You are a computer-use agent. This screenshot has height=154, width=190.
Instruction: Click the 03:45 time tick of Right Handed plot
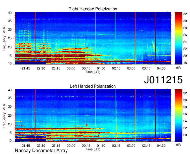pyautogui.click(x=146, y=68)
